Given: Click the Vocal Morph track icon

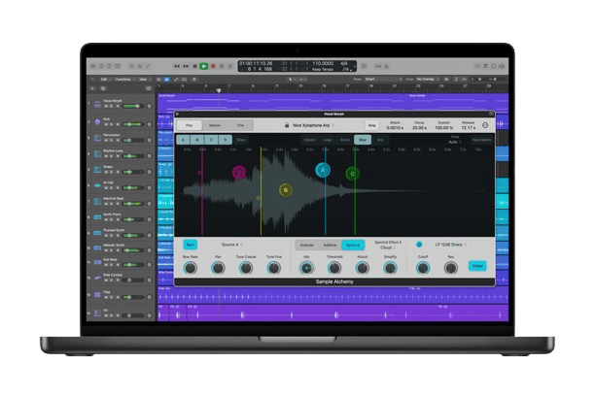Looking at the screenshot, I should click(97, 105).
